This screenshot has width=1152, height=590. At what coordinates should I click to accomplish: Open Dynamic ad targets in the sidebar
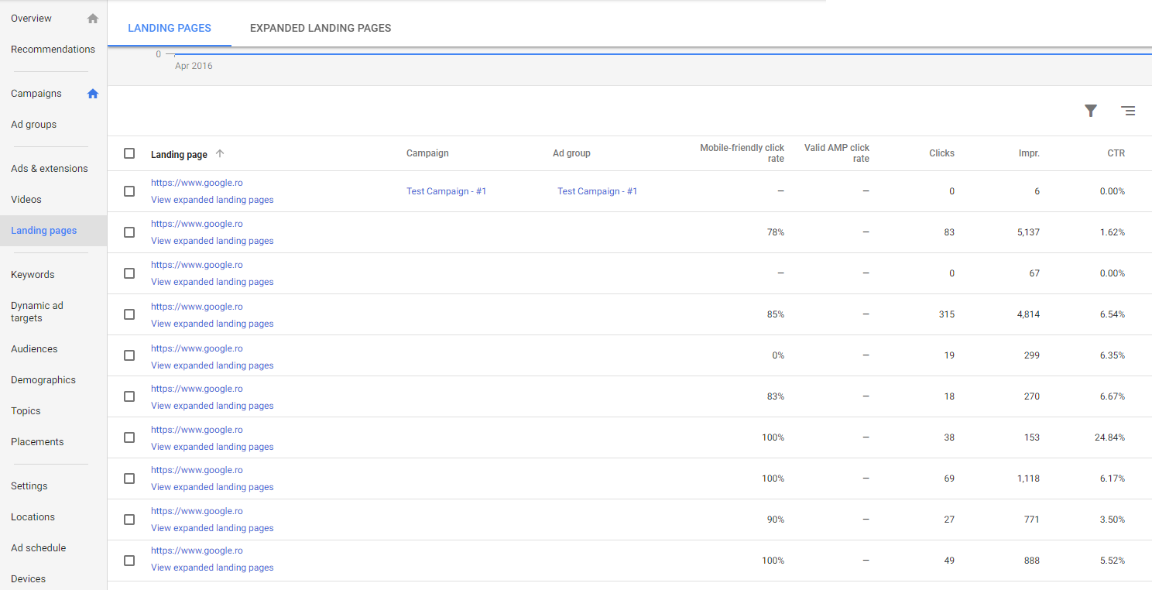[x=37, y=312]
